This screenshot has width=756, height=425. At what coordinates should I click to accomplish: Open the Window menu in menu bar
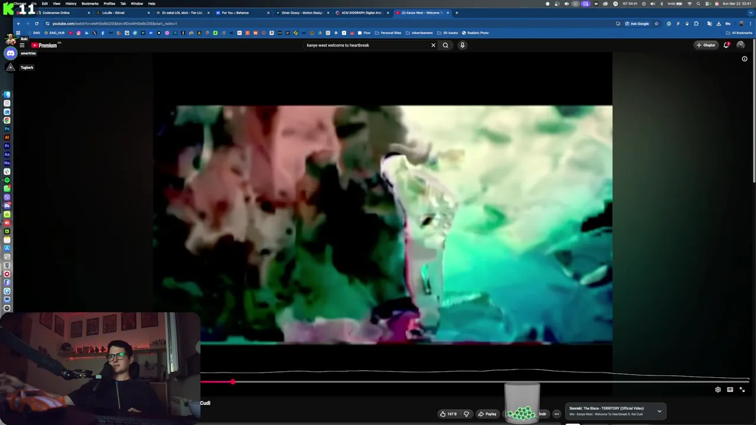coord(136,4)
